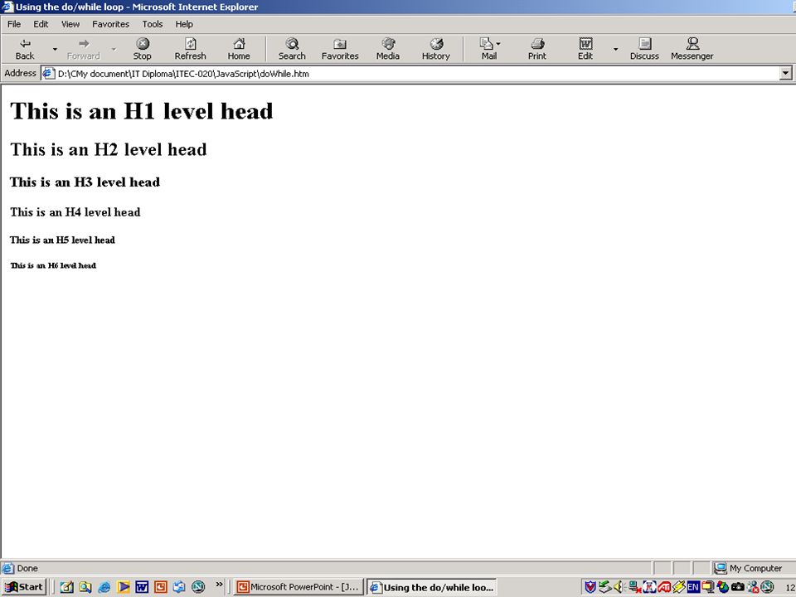Click the EN language indicator in tray
This screenshot has width=796, height=597.
coord(693,587)
